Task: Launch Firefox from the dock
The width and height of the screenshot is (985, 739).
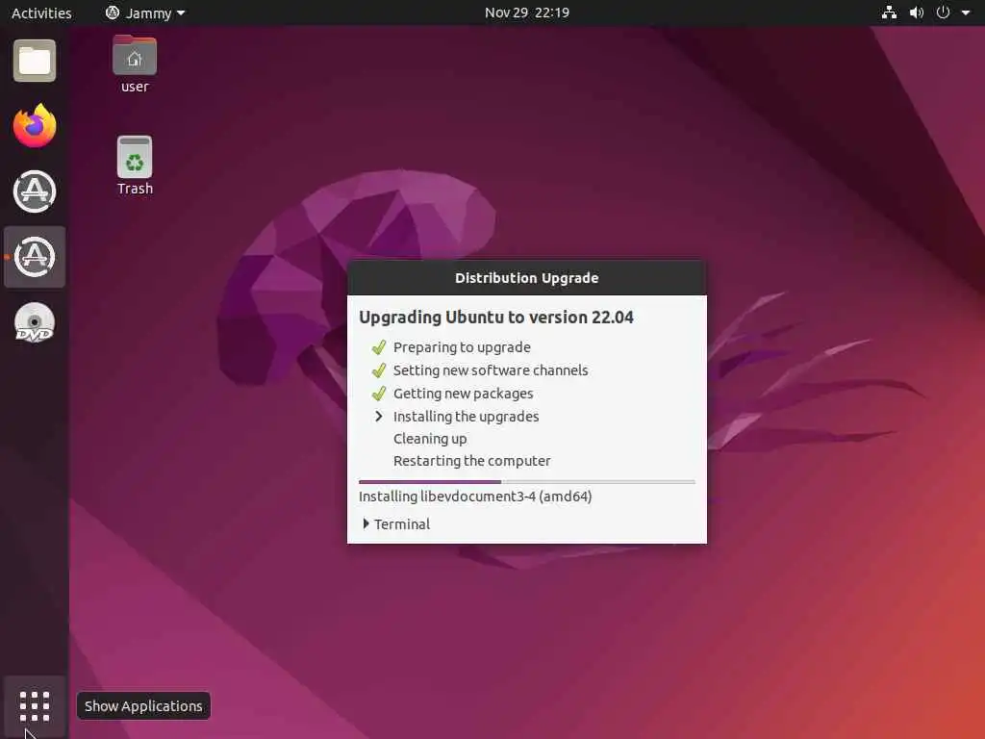Action: [x=35, y=126]
